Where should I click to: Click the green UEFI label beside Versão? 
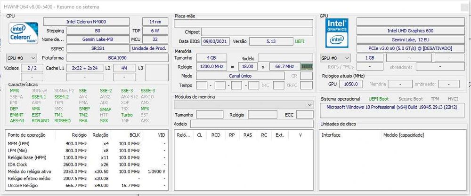click(x=300, y=41)
